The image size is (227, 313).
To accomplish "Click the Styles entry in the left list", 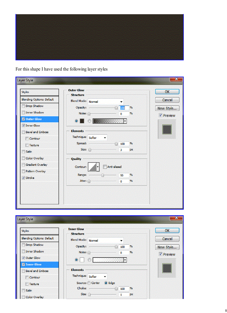I will click(x=25, y=92).
